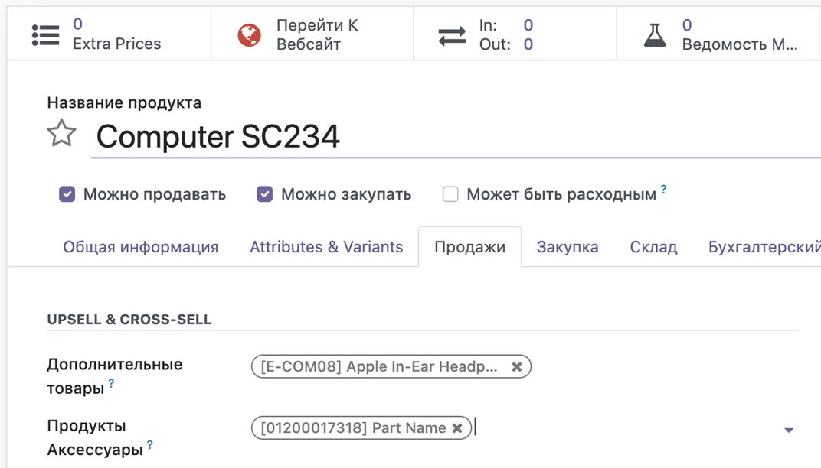This screenshot has width=821, height=468.
Task: Expand the accessory products dropdown arrow
Action: (789, 431)
